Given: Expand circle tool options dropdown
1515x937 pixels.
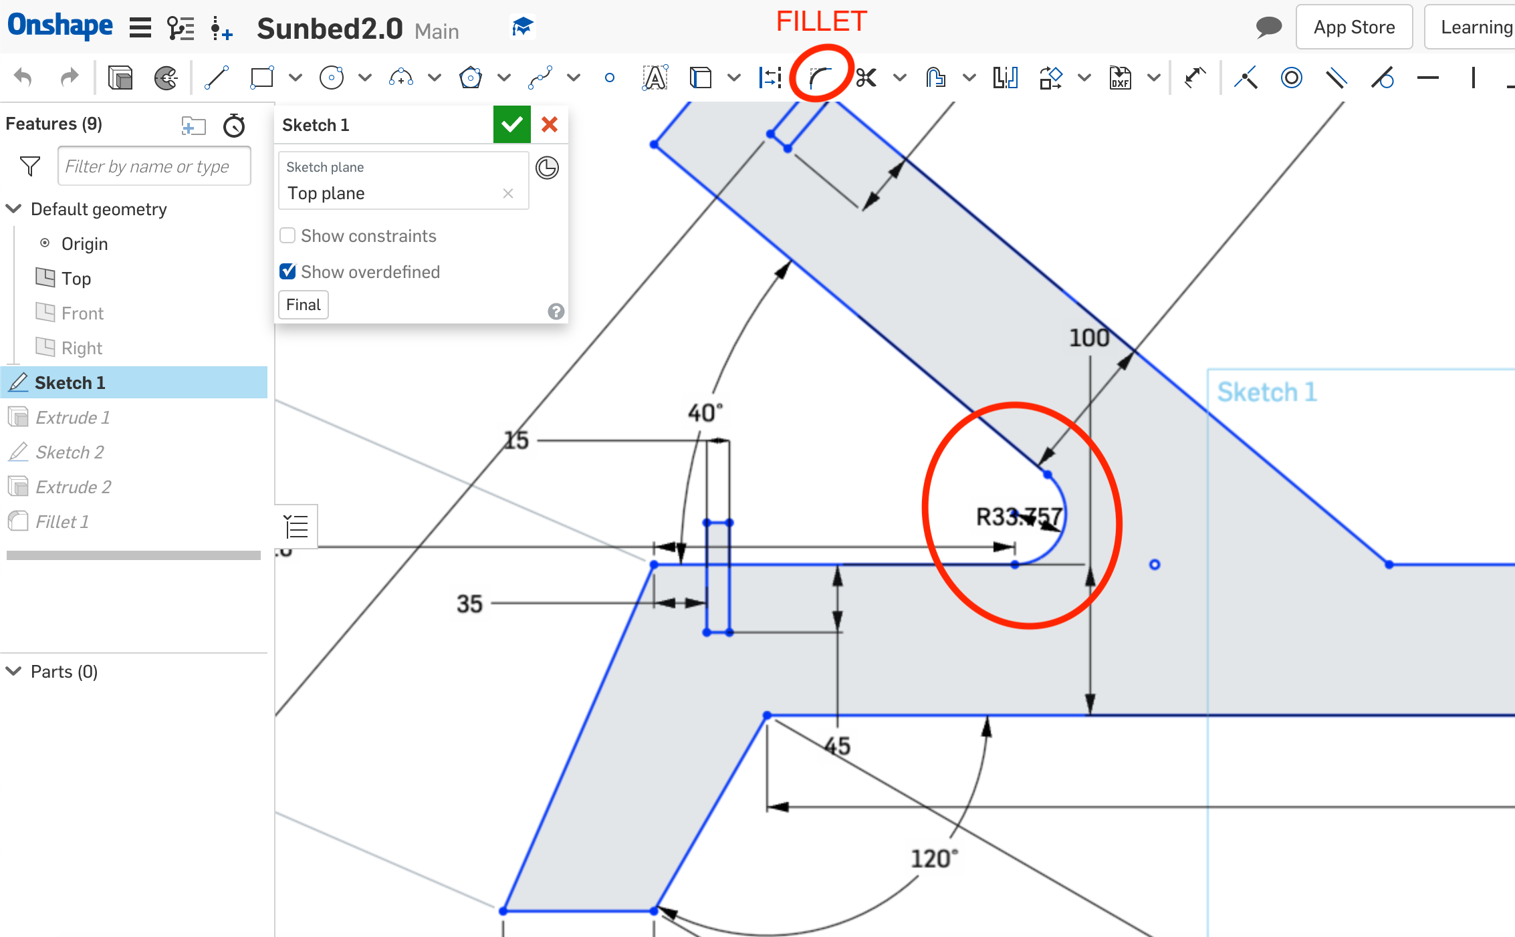Looking at the screenshot, I should point(365,78).
